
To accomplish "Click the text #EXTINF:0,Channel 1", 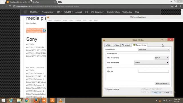I will [35, 73].
